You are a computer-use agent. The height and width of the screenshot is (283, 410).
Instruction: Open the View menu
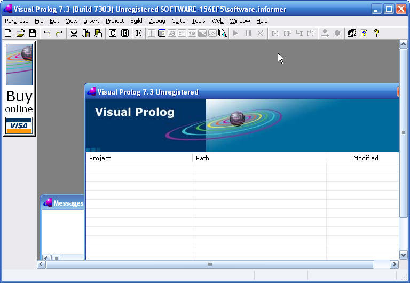(x=72, y=21)
